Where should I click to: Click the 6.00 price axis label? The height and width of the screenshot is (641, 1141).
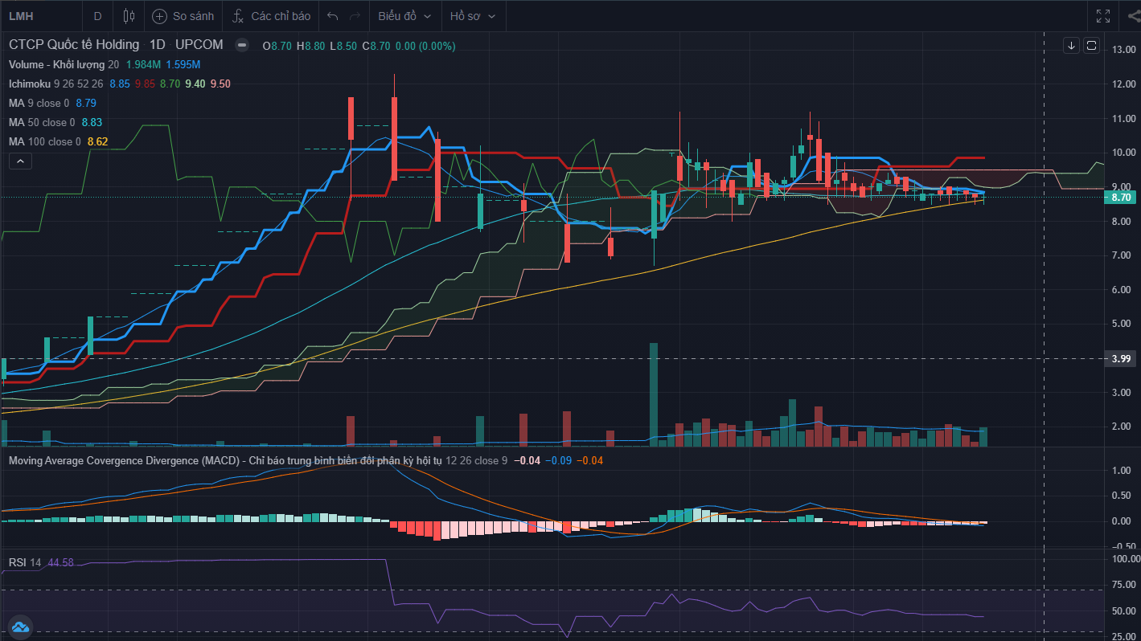tap(1123, 290)
